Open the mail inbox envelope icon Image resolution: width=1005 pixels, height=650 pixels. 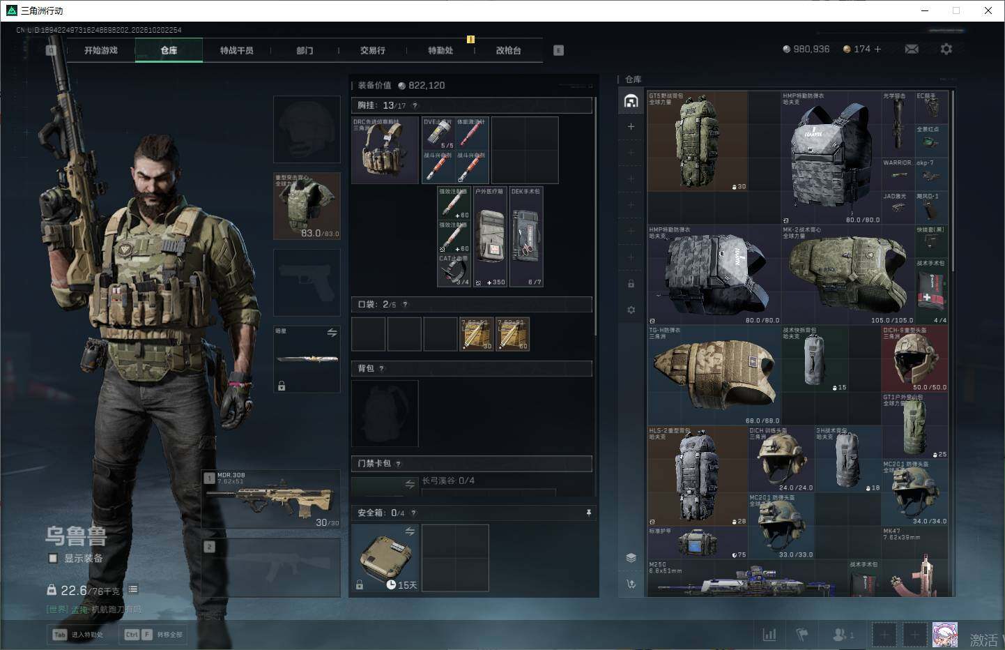point(912,50)
